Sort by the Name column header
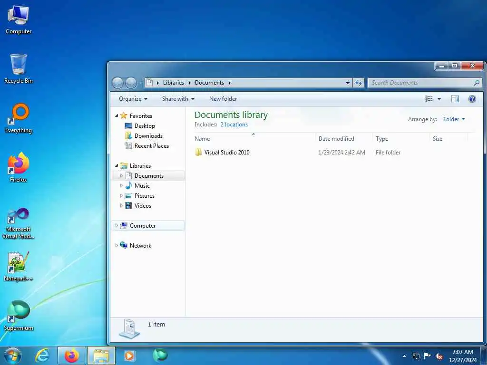The height and width of the screenshot is (365, 487). click(253, 139)
